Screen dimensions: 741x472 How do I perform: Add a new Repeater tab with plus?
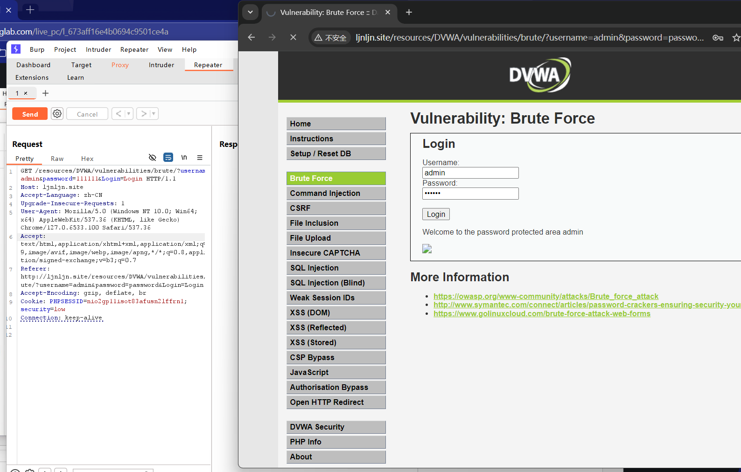45,93
